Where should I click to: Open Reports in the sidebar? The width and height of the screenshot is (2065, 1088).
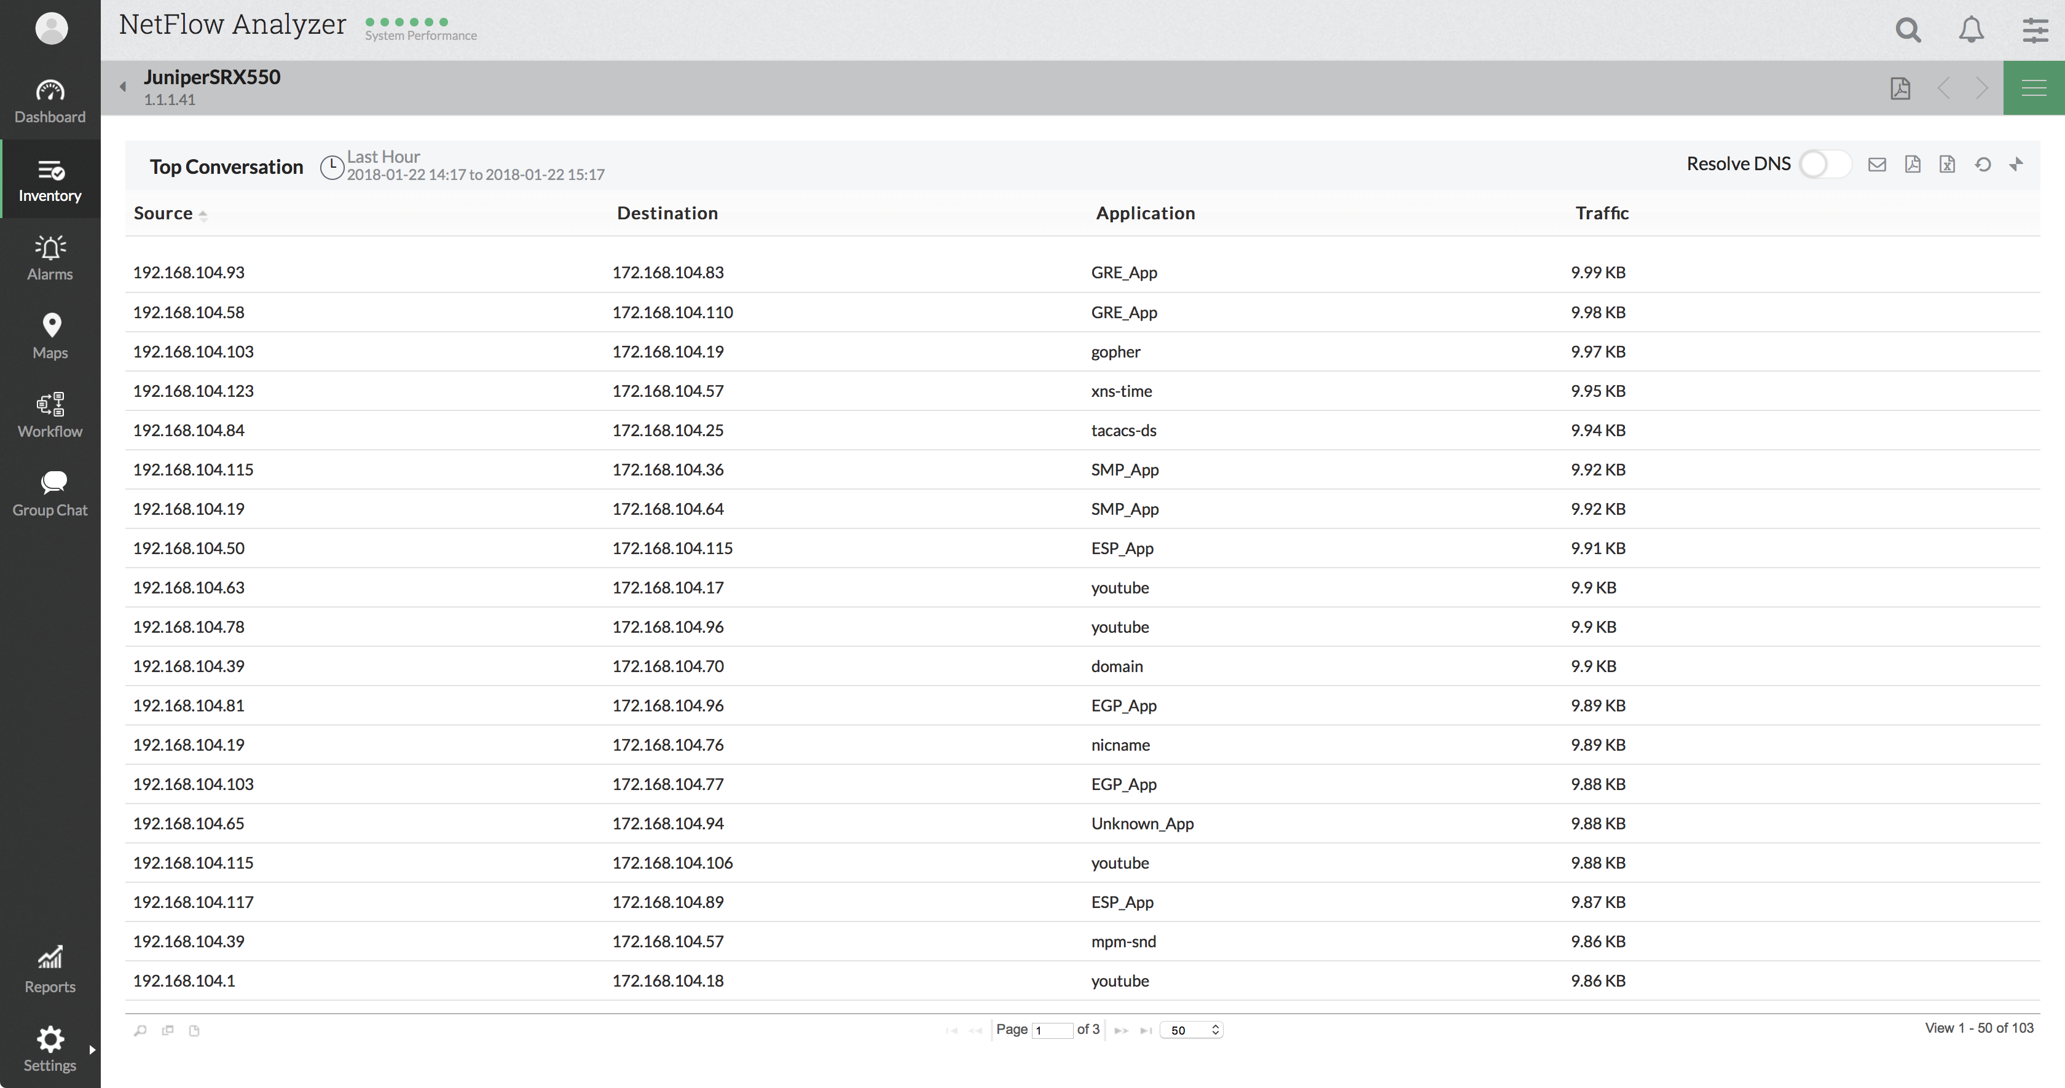[x=50, y=970]
